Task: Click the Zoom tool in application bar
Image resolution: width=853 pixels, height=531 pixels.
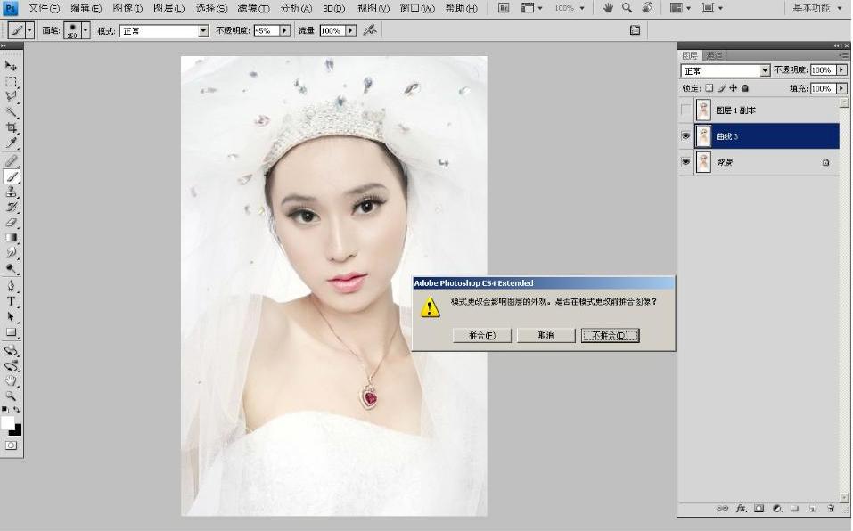Action: tap(627, 8)
